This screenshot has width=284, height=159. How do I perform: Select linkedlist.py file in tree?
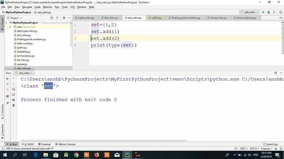tap(22, 52)
